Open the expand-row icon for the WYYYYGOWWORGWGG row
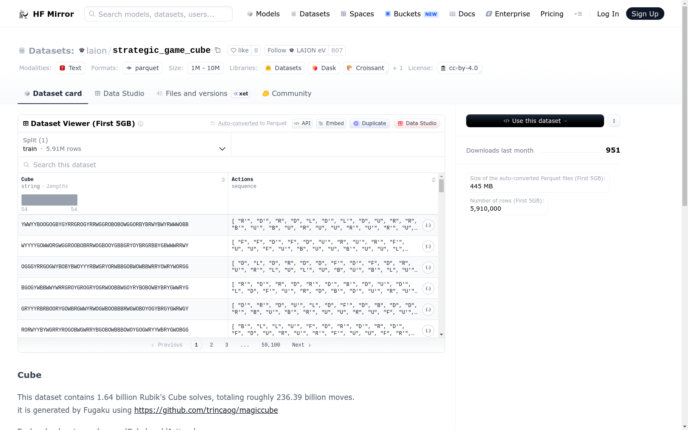Image resolution: width=688 pixels, height=430 pixels. point(428,246)
